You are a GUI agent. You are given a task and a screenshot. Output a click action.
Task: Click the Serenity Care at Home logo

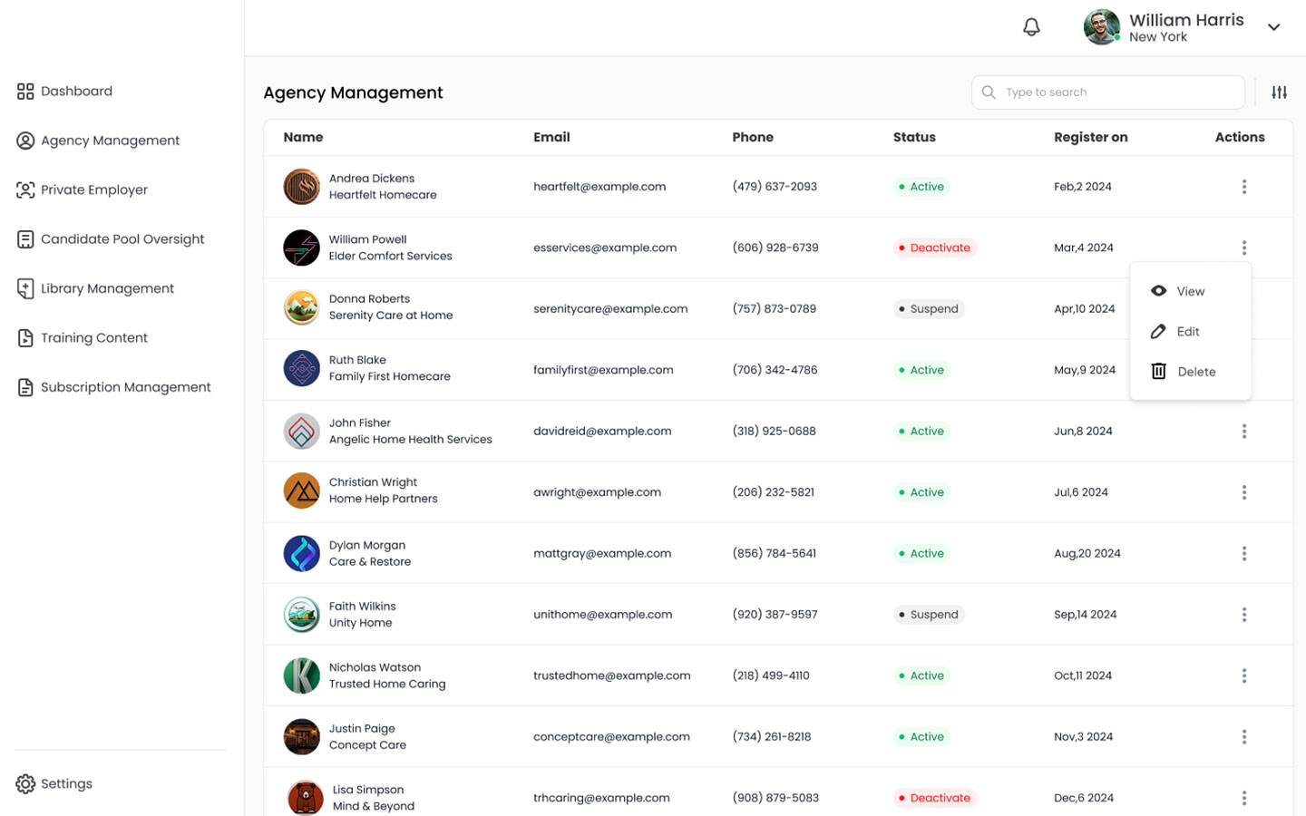(x=301, y=308)
